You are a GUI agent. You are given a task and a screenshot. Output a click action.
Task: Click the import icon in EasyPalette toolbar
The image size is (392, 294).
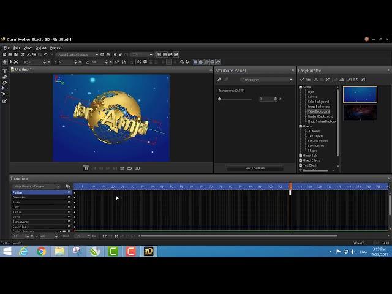(x=350, y=80)
